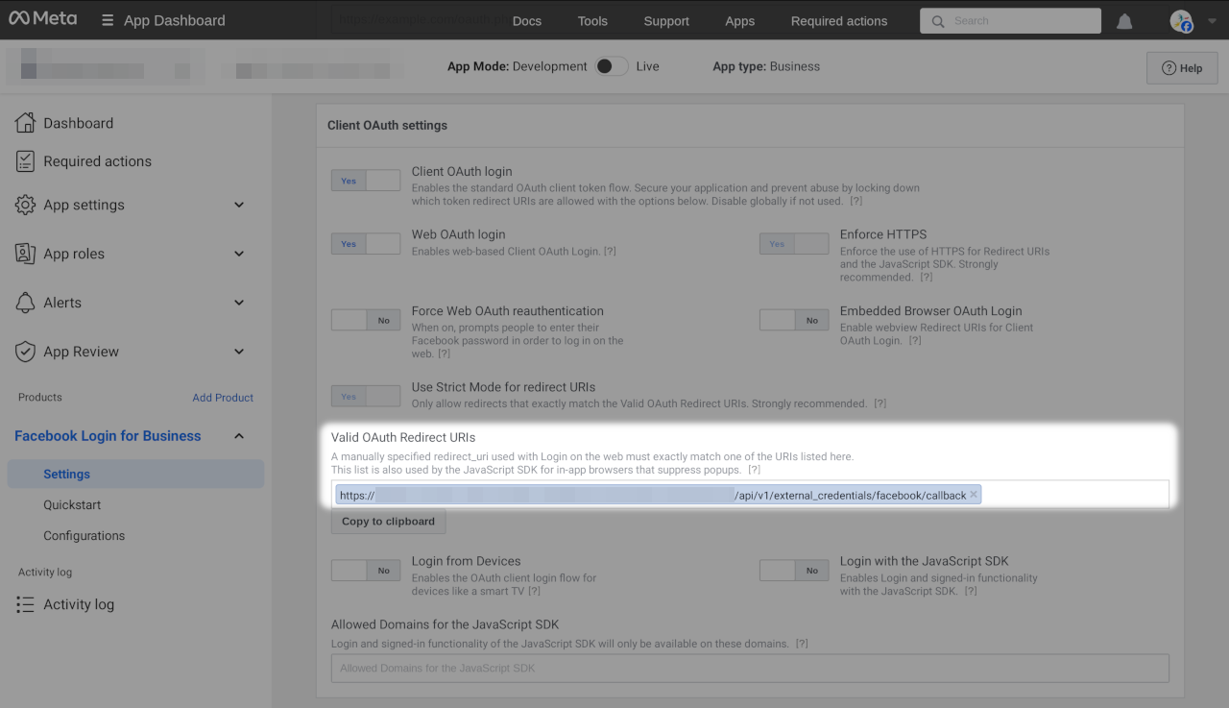Click the Alerts bell icon in sidebar
1229x708 pixels.
click(25, 303)
